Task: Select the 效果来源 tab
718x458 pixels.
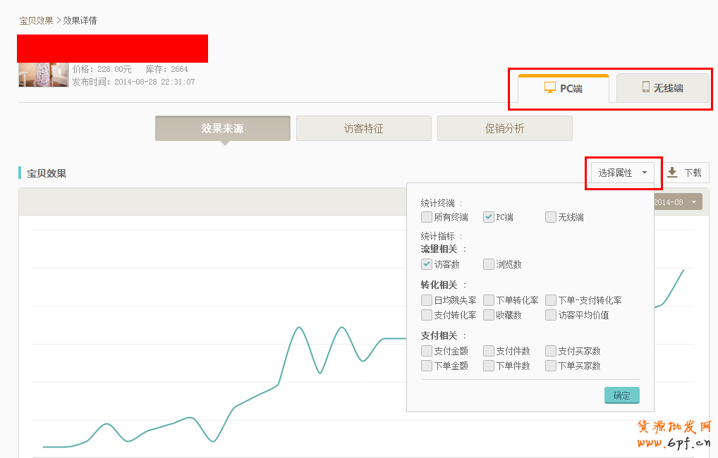Action: [222, 129]
